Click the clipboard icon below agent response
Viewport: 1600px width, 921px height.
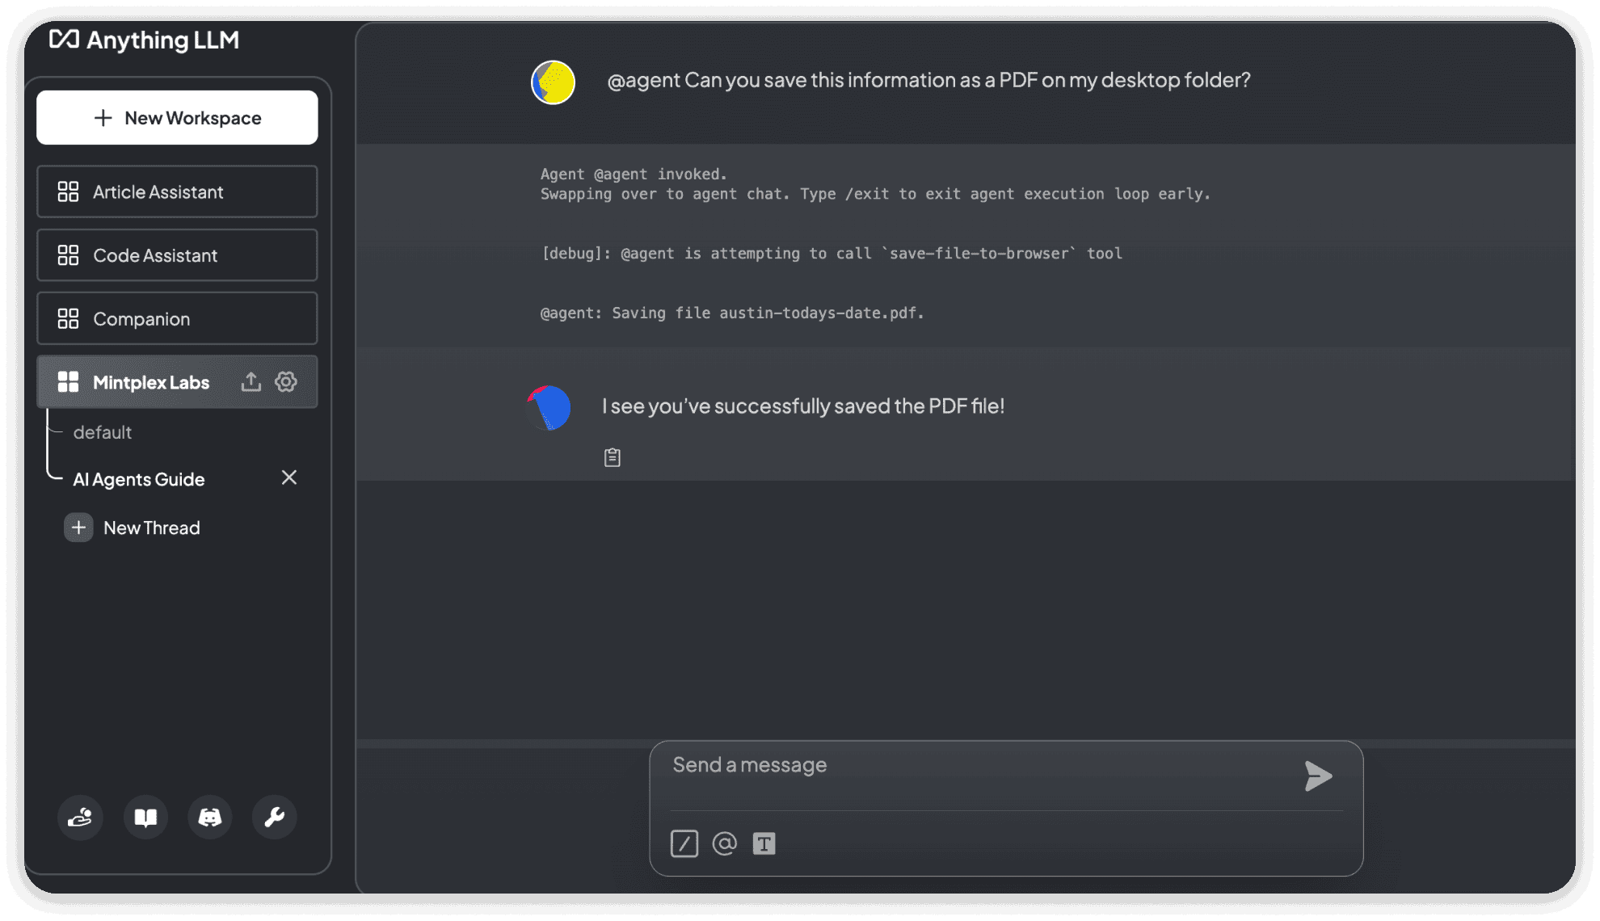(x=612, y=457)
